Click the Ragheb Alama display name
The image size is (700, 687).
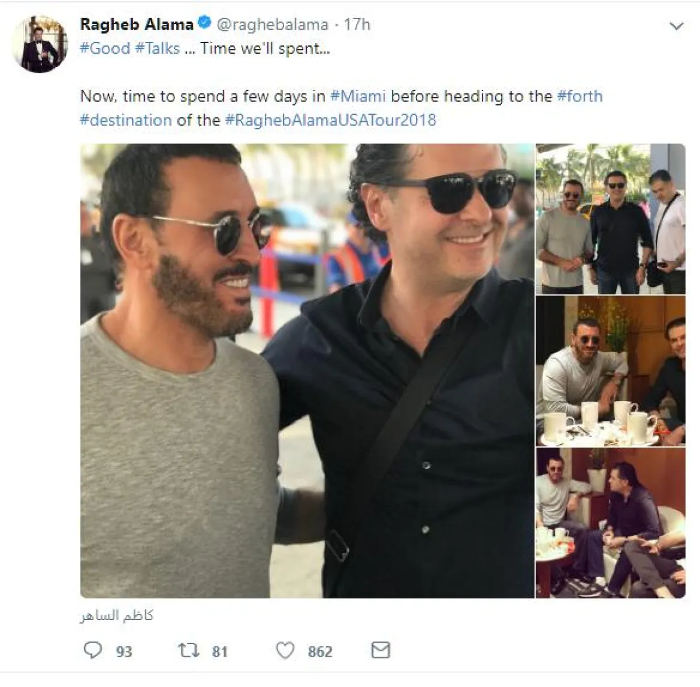tap(136, 24)
